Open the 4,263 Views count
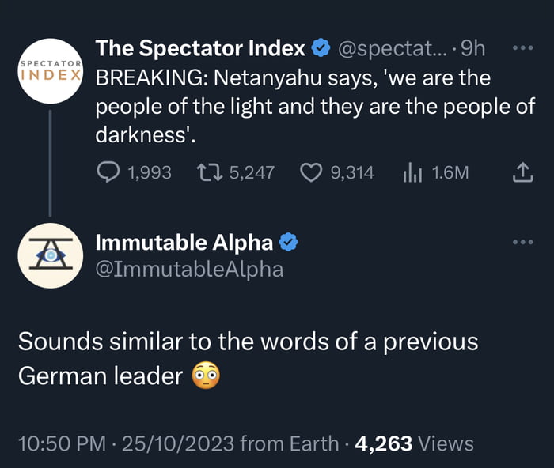This screenshot has width=554, height=468. pyautogui.click(x=414, y=443)
